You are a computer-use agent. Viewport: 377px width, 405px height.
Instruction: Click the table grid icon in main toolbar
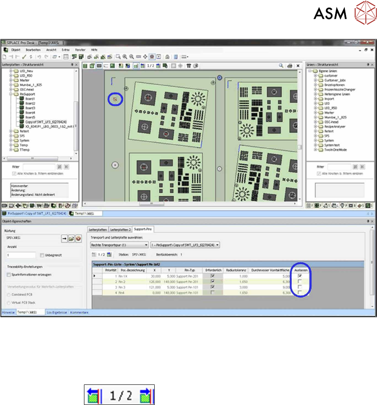click(66, 57)
